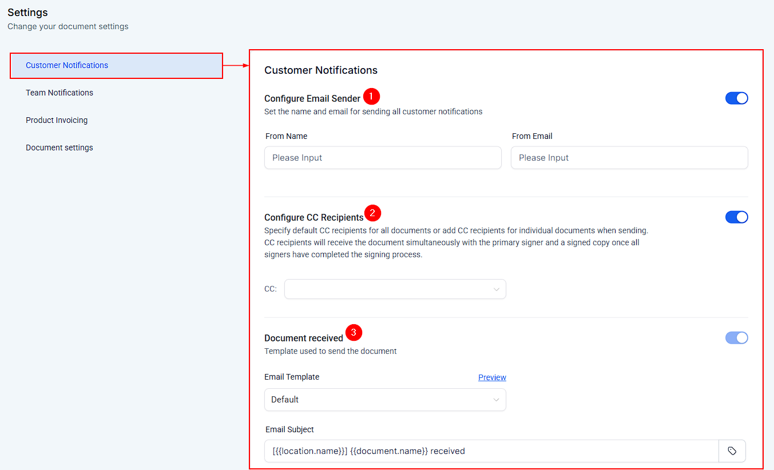Click the red number 1 badge
Screen dimensions: 774x470
pos(371,97)
